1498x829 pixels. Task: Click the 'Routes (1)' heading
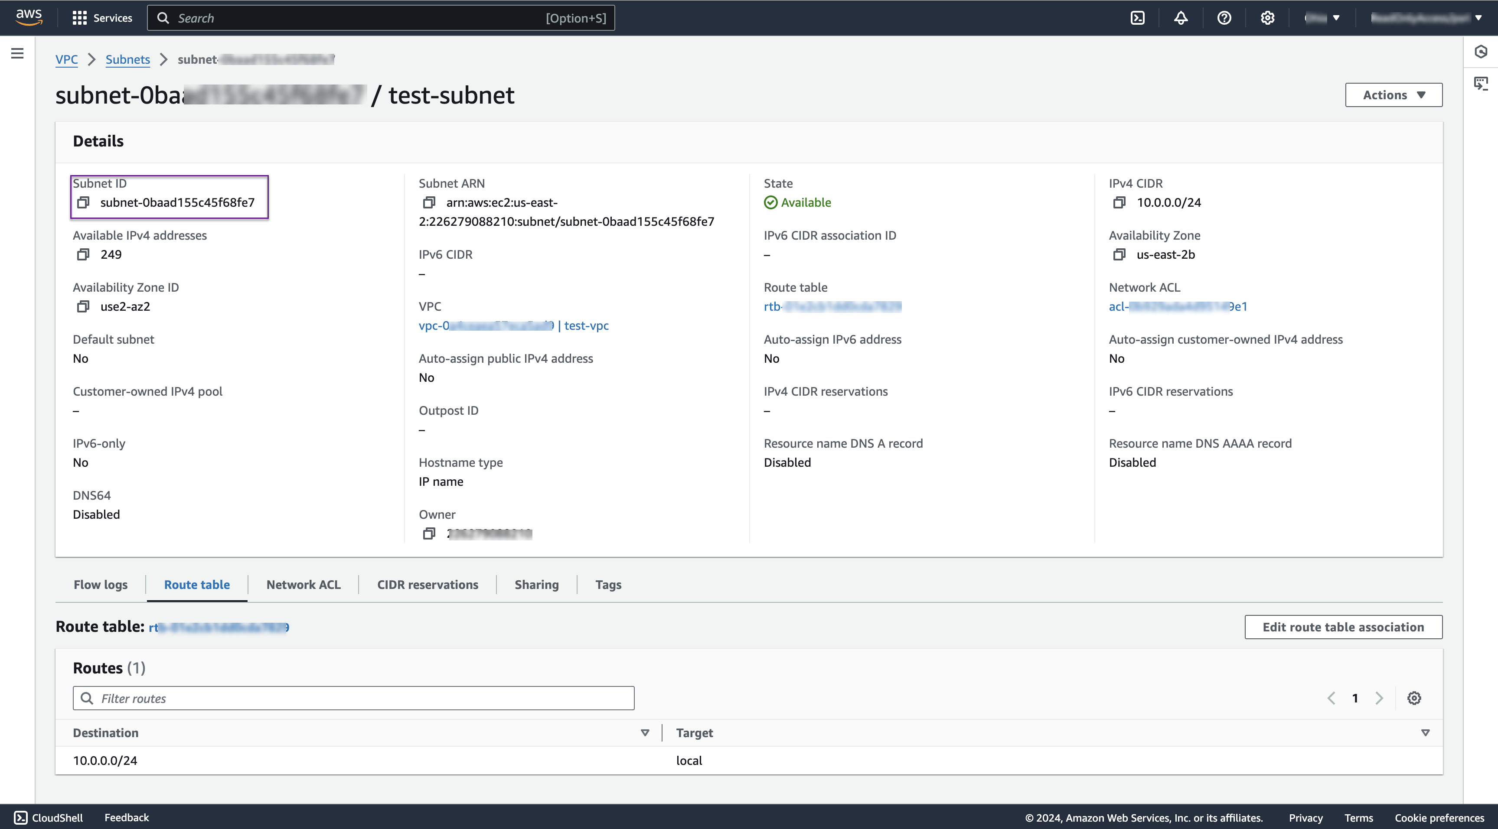(109, 668)
